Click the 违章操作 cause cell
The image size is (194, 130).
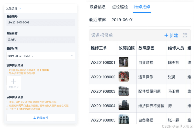(x=146, y=77)
